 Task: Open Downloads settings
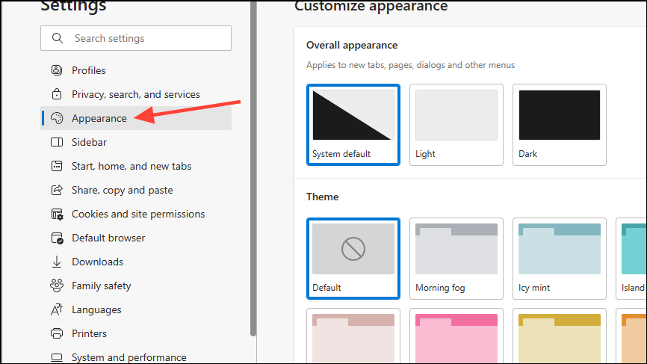tap(136, 262)
